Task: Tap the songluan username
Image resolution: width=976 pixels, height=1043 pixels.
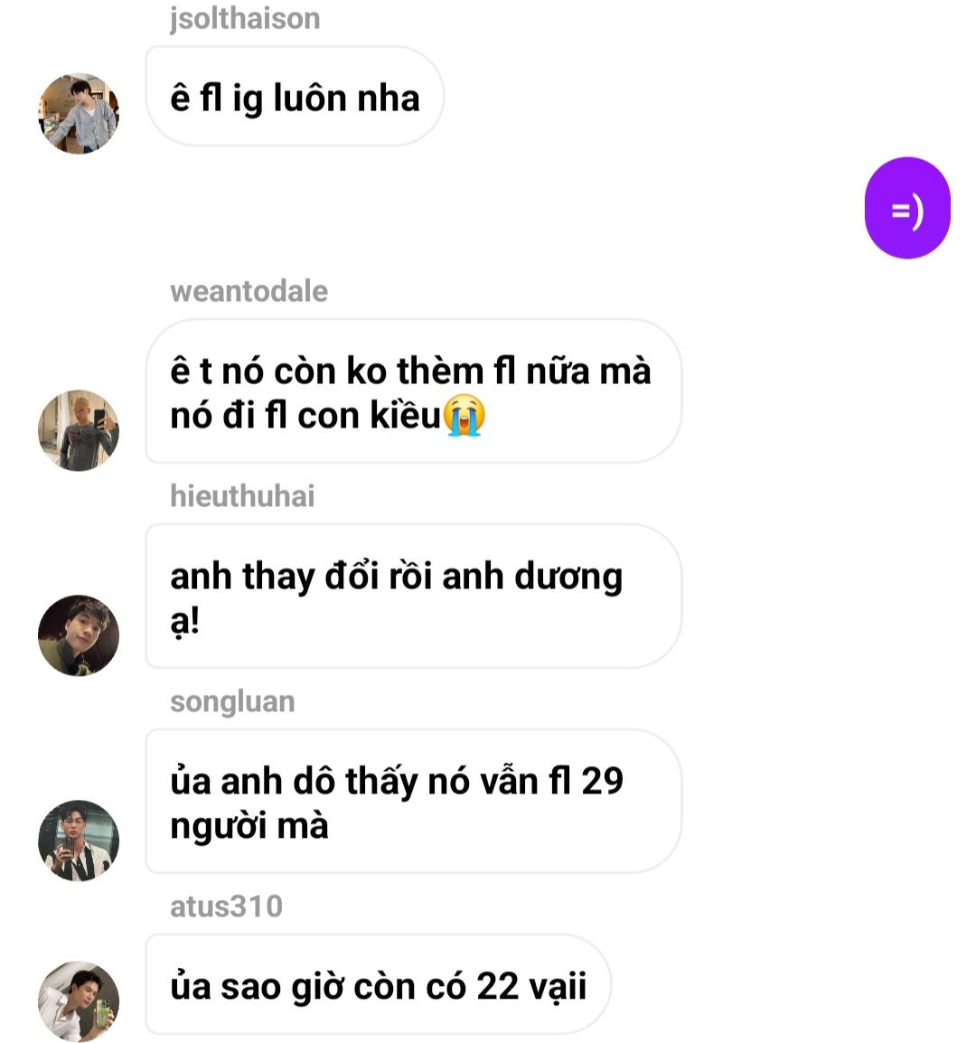Action: click(232, 701)
